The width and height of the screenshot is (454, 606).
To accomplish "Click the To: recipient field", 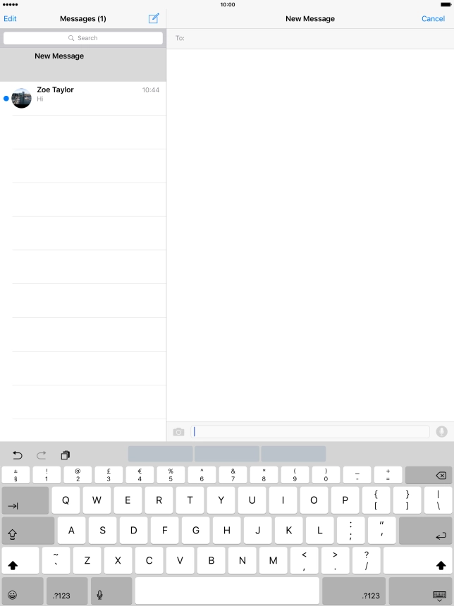I will tap(310, 38).
